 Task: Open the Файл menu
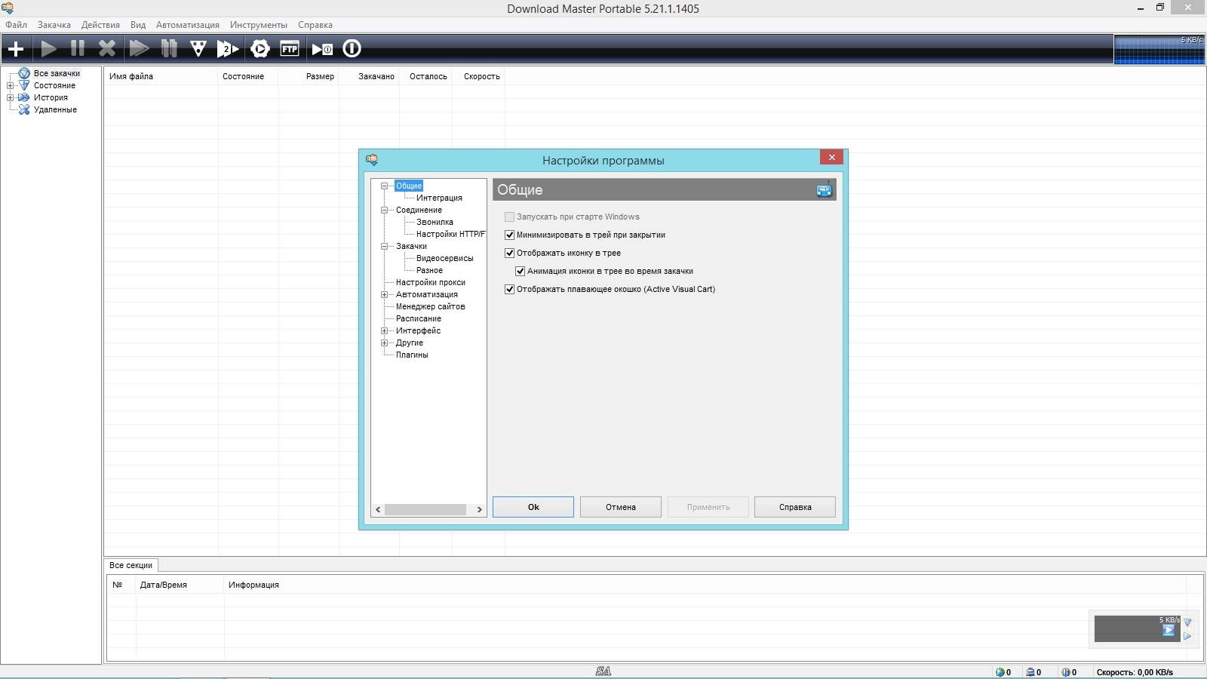16,25
